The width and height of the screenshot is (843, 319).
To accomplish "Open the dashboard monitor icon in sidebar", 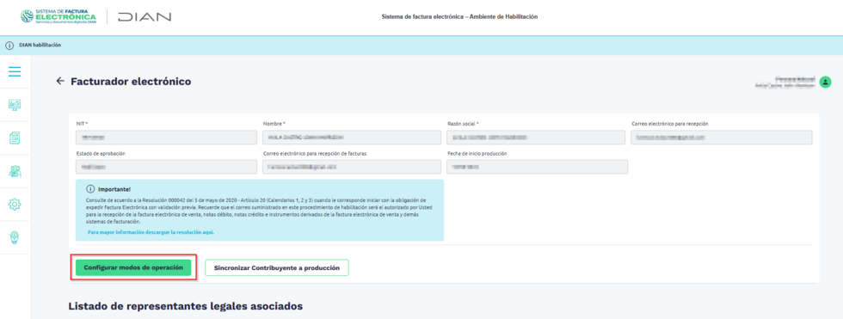I will (15, 105).
